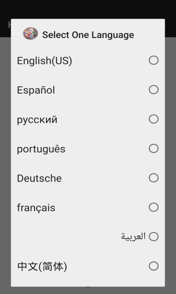Pick the русский radio button

point(154,119)
